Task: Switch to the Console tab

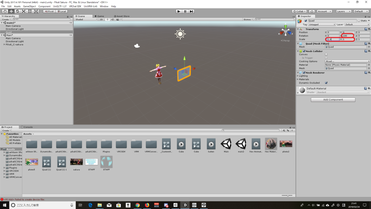Action: click(x=27, y=127)
